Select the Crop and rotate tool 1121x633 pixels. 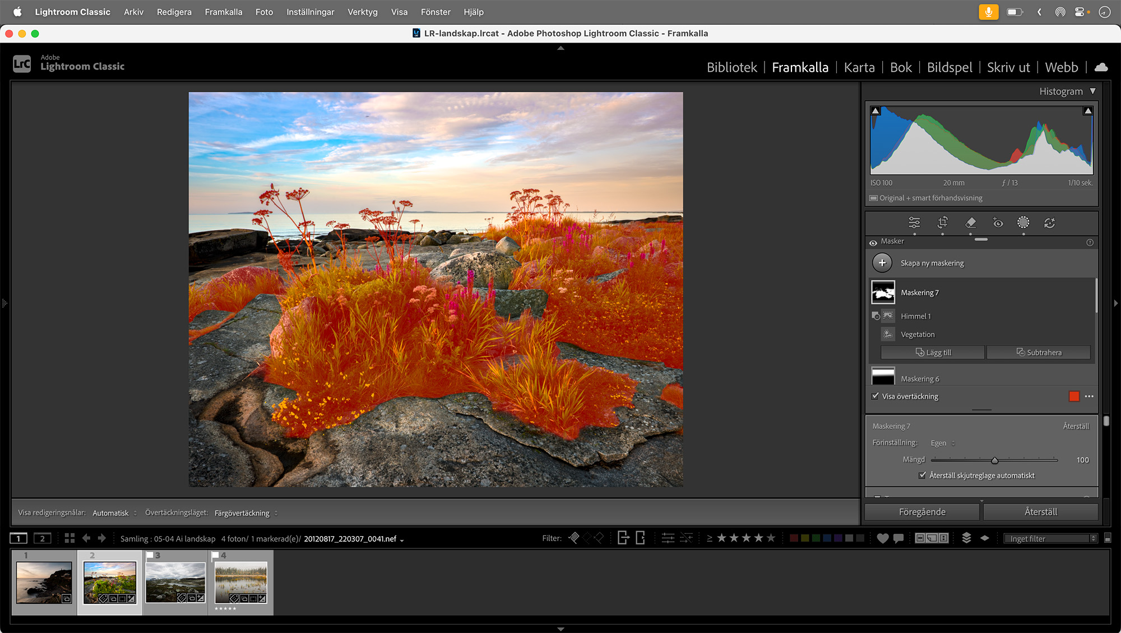943,223
